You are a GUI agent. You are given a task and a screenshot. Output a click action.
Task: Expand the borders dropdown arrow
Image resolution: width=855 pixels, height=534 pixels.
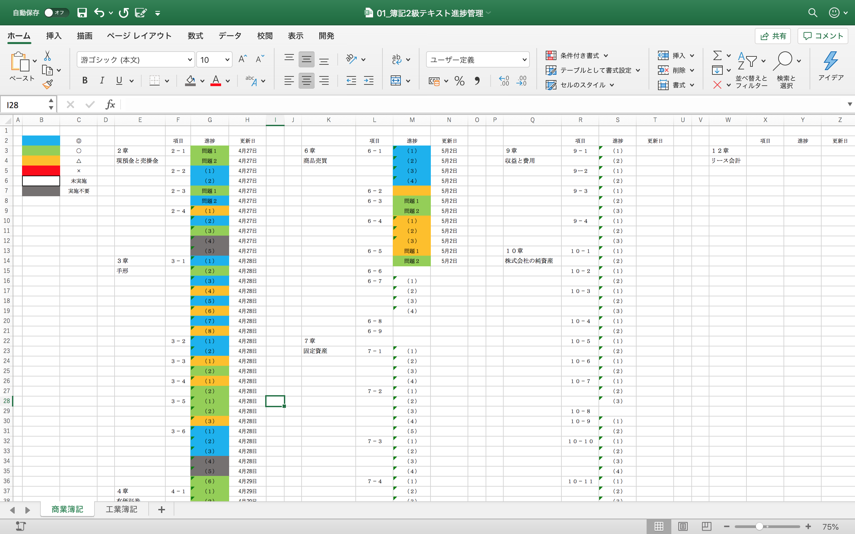pyautogui.click(x=167, y=81)
